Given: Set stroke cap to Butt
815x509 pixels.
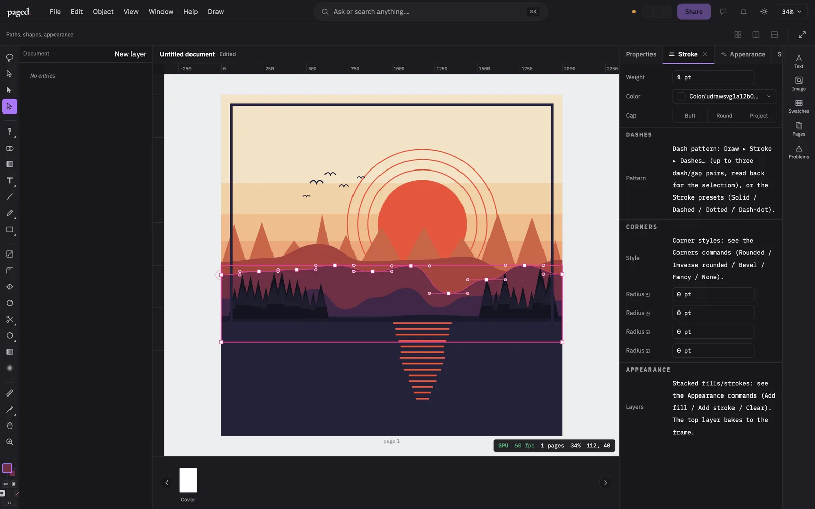Looking at the screenshot, I should tap(690, 116).
